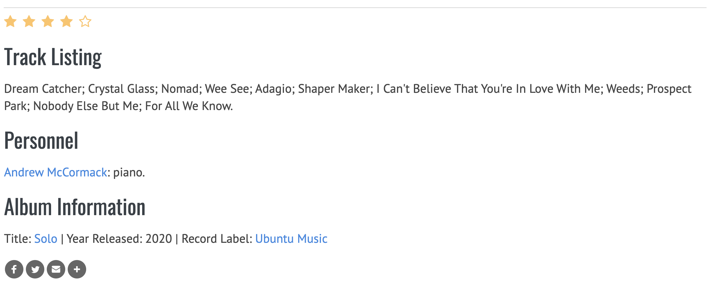The image size is (709, 292).
Task: Click the "Year Released: 2020" text
Action: point(119,239)
